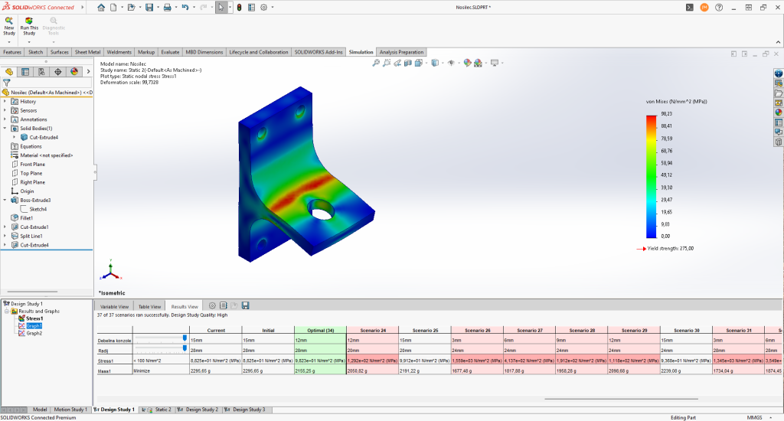Open the Table View tab
Viewport: 784px width, 421px height.
coord(149,306)
